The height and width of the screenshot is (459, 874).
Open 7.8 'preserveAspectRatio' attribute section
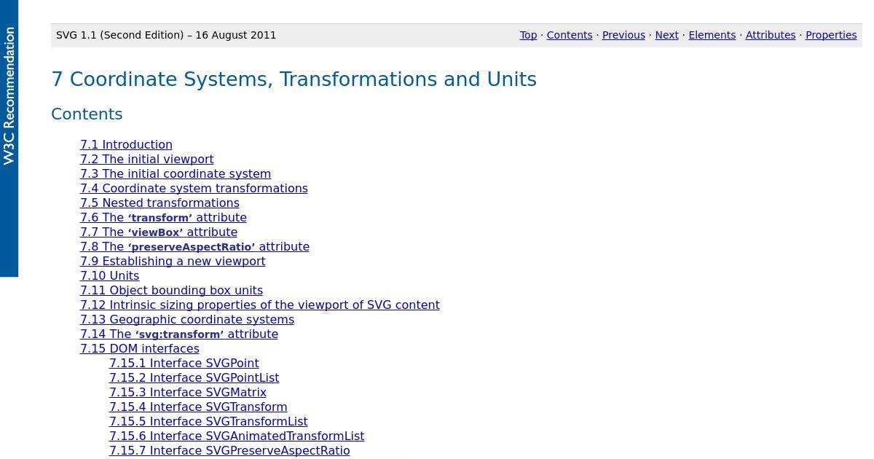194,246
